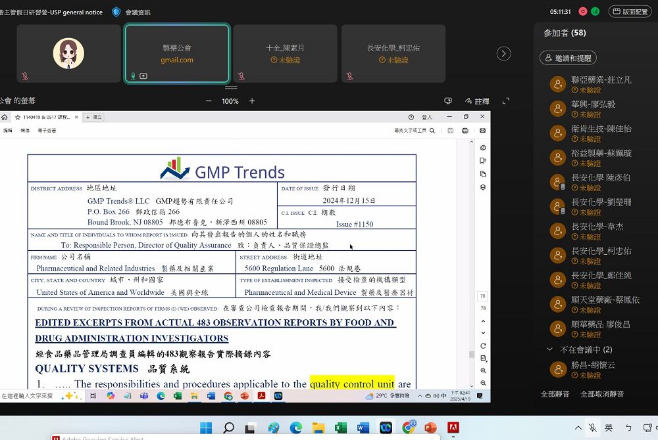Print the PDF with printer icon
The image size is (658, 440).
coord(465,131)
